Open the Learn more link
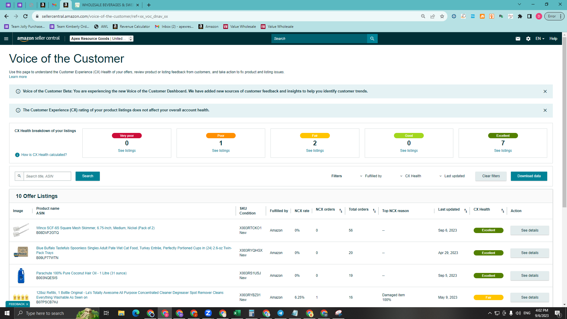The image size is (567, 319). pos(18,77)
